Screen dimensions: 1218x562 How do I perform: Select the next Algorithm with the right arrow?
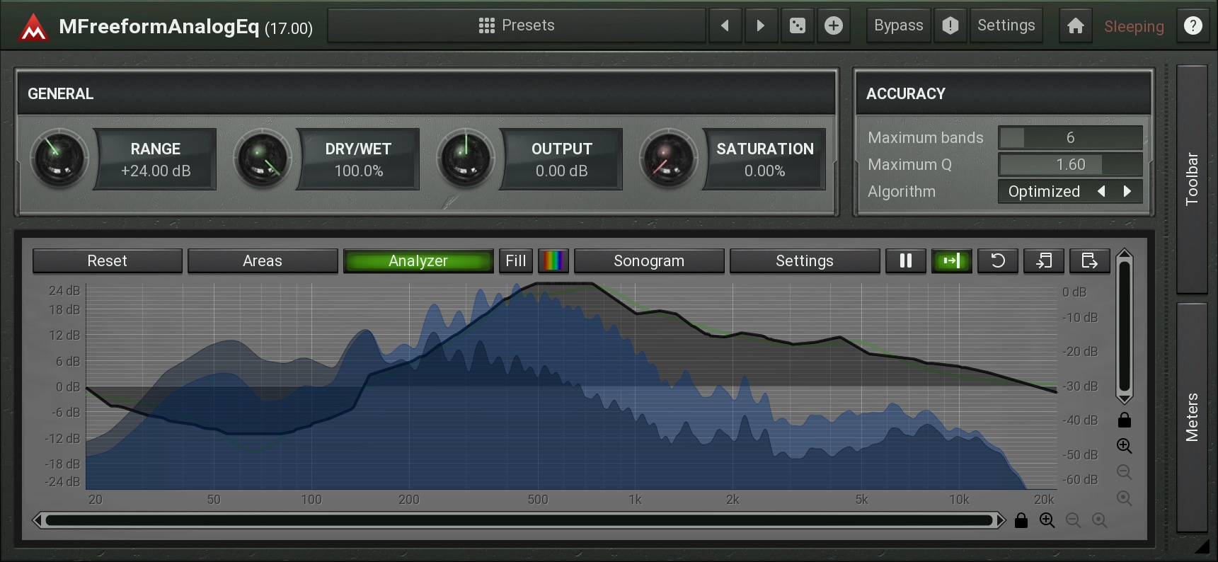pyautogui.click(x=1127, y=192)
